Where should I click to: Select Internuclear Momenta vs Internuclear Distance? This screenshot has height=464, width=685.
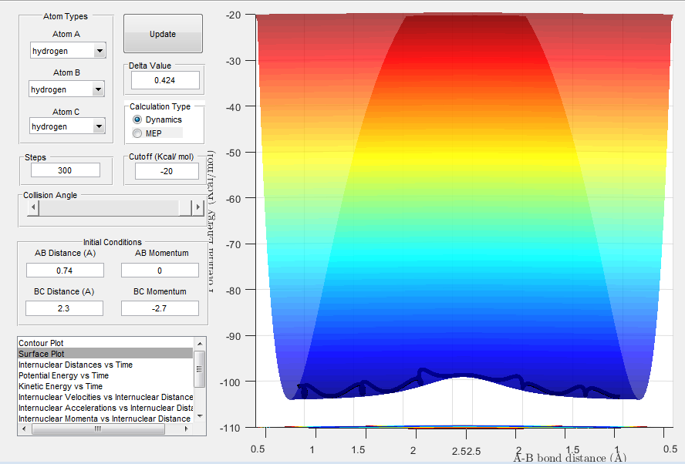[x=105, y=419]
